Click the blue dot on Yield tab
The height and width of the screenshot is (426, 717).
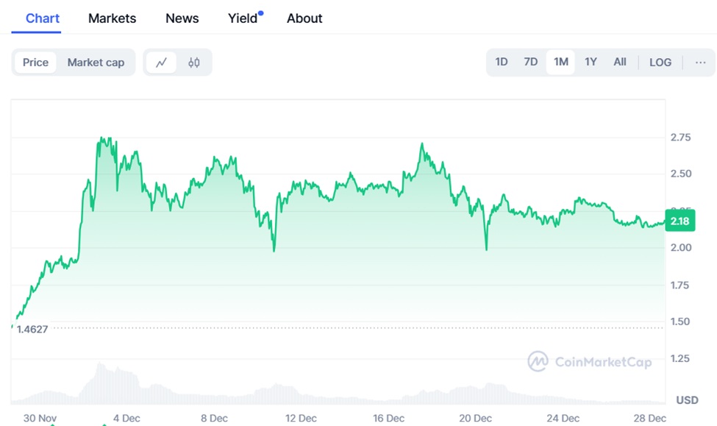261,13
